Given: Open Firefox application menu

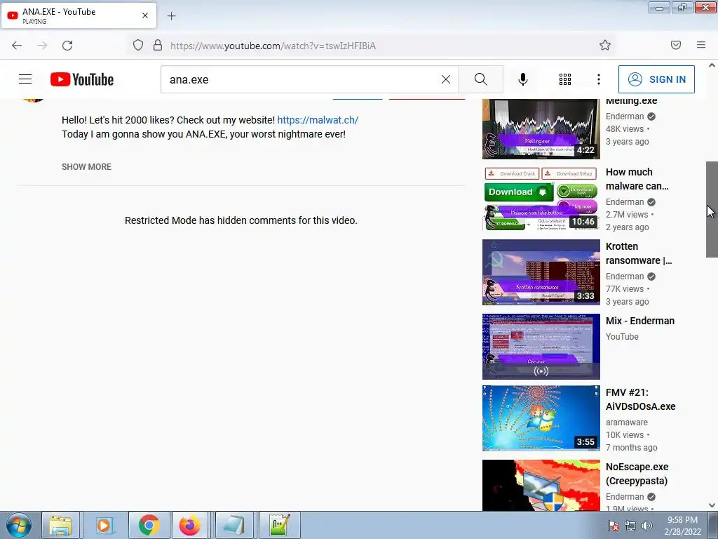Looking at the screenshot, I should (x=701, y=45).
